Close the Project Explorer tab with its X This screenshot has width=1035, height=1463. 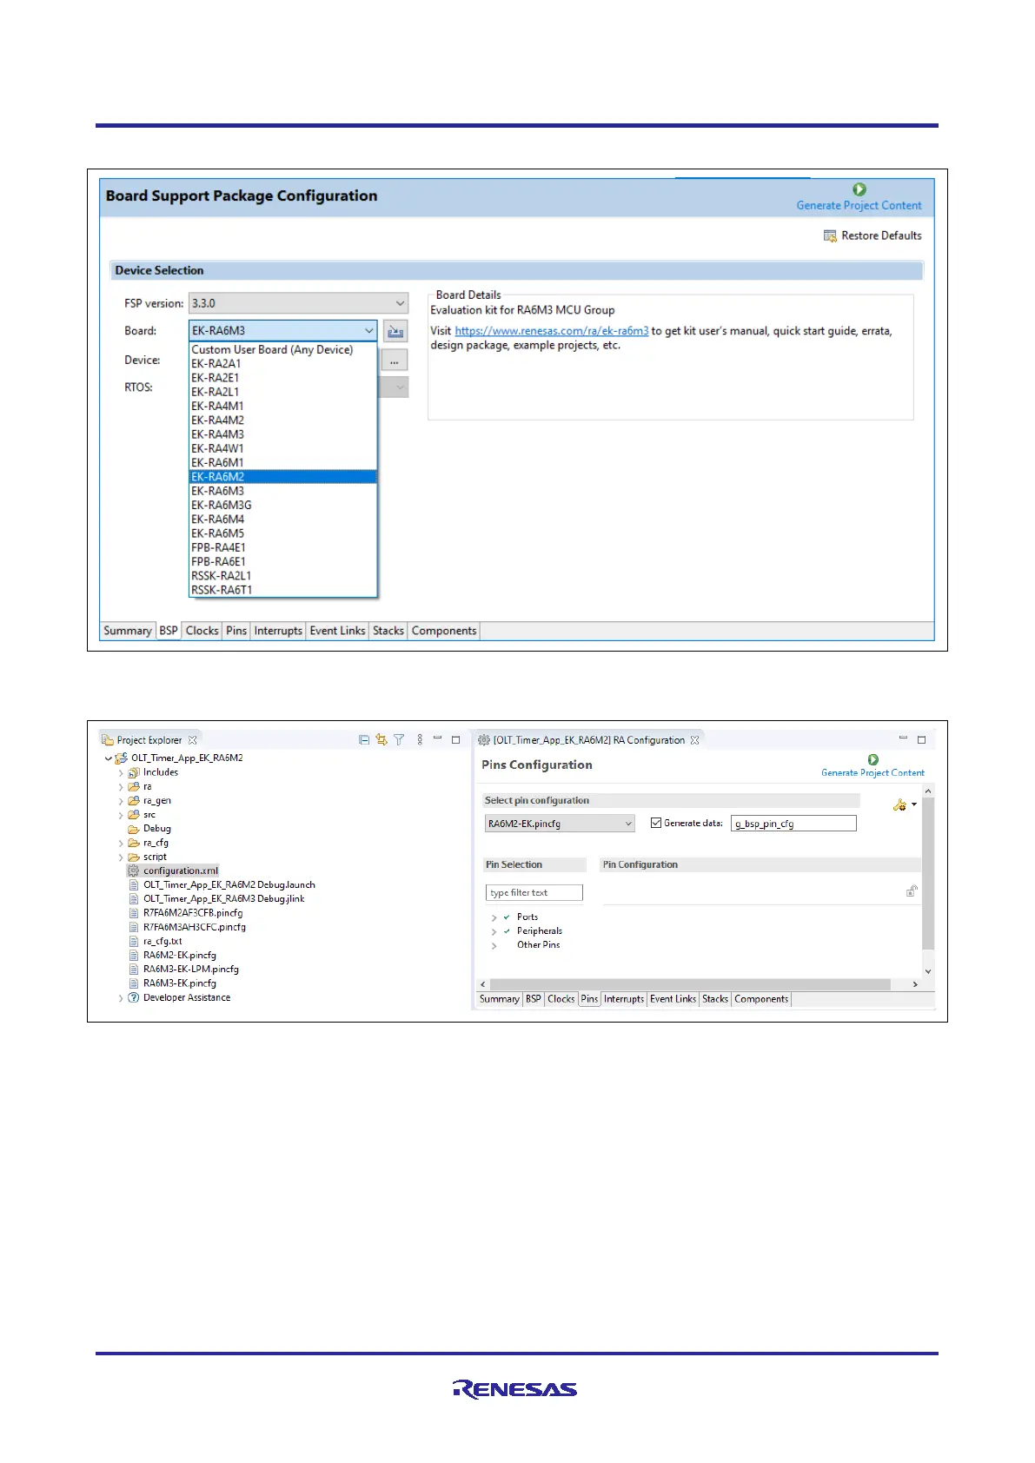(193, 740)
